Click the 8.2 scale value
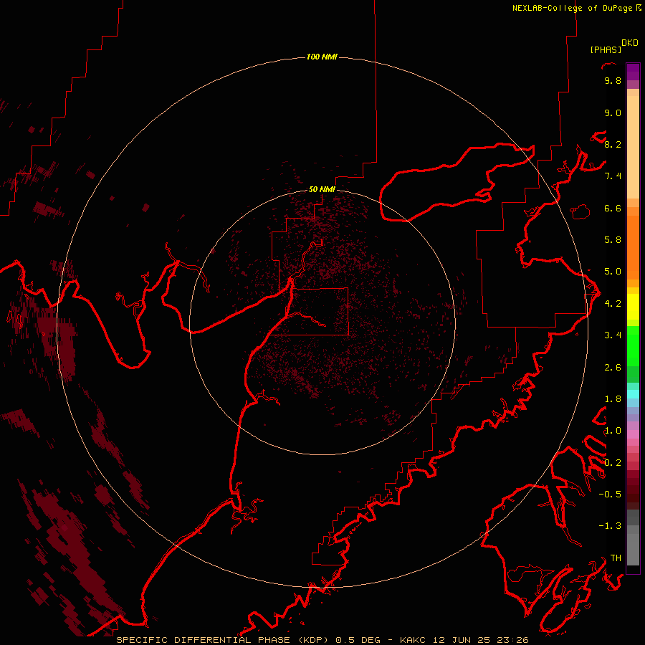 [x=613, y=144]
